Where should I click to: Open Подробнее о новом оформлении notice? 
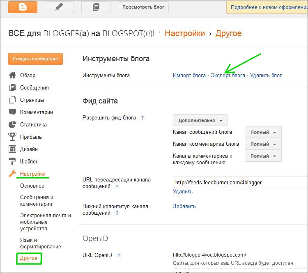tap(267, 7)
